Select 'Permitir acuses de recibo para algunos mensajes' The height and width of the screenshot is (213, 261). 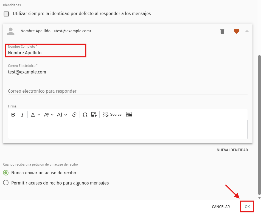(6, 183)
